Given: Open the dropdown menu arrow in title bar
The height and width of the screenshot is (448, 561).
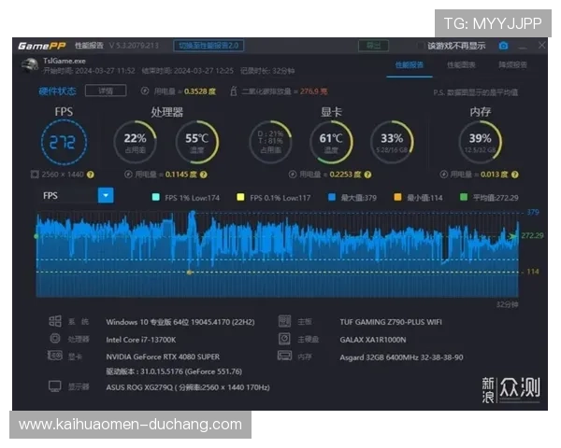Looking at the screenshot, I should tap(521, 45).
